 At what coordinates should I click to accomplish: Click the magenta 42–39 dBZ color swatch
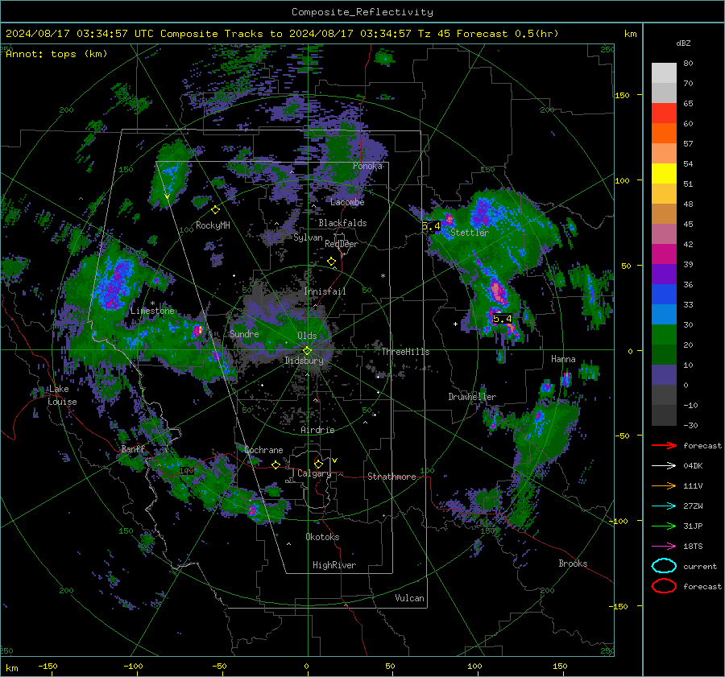[x=664, y=254]
